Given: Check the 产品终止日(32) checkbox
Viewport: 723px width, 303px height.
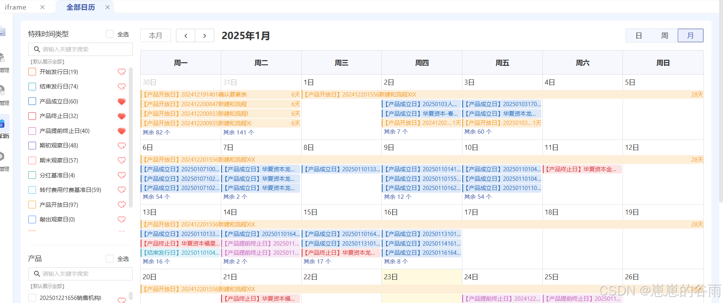Looking at the screenshot, I should point(32,116).
